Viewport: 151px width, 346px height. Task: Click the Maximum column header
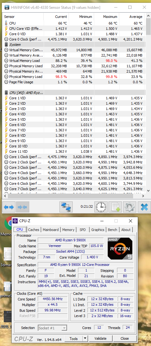[106, 17]
